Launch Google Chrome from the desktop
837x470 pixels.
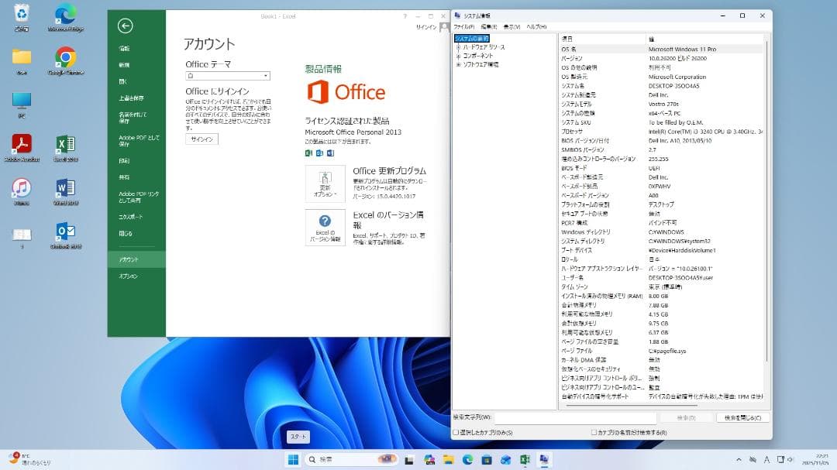(x=66, y=58)
